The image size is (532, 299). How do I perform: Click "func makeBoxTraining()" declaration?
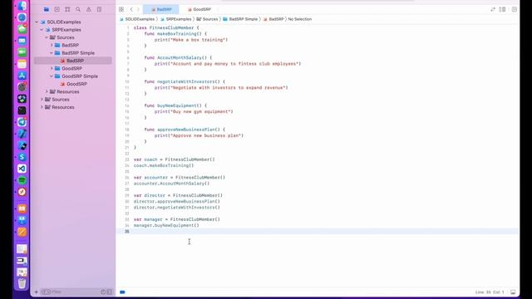(173, 34)
